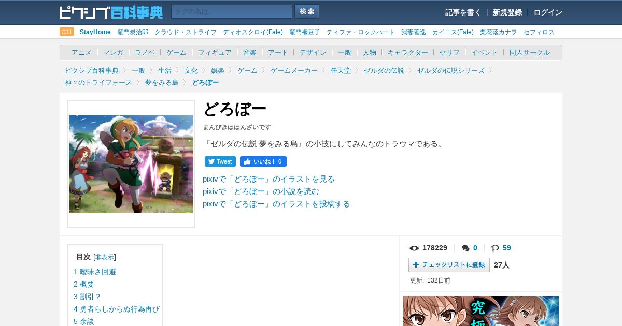This screenshot has height=326, width=622.
Task: Click チェックリストに登録 button
Action: point(449,265)
